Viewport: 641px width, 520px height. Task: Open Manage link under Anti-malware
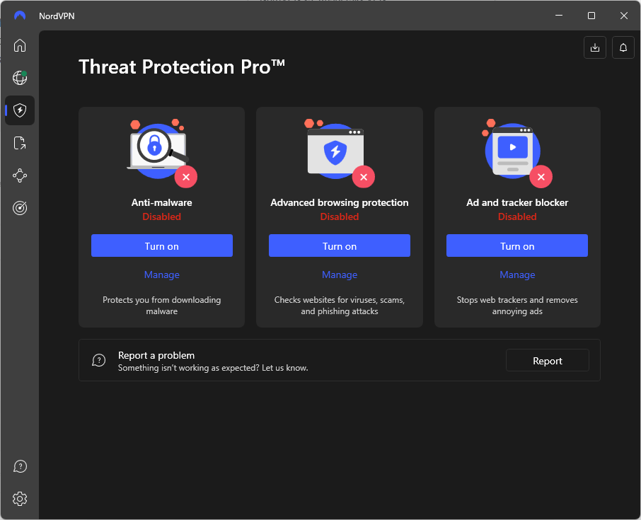tap(162, 275)
